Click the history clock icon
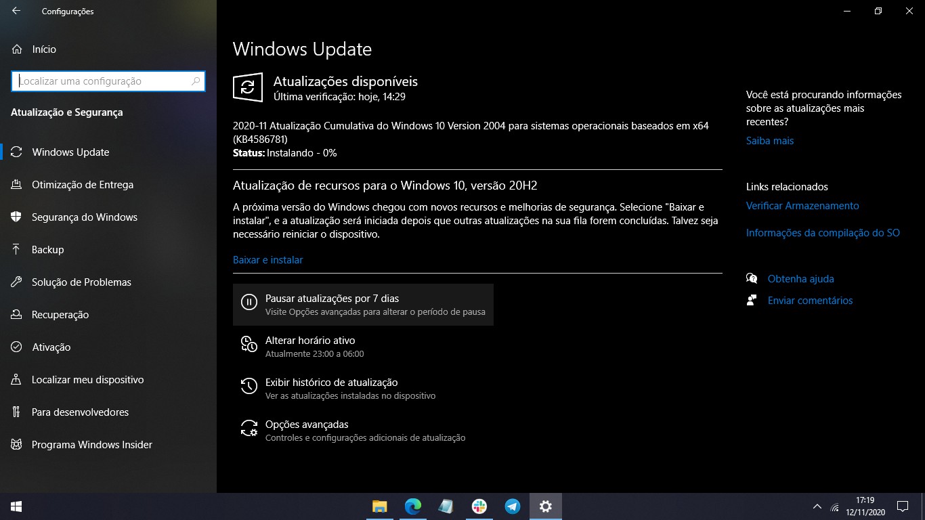The height and width of the screenshot is (520, 925). click(249, 386)
